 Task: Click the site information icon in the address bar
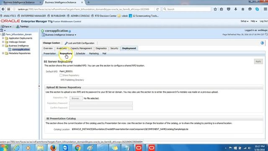pos(14,9)
